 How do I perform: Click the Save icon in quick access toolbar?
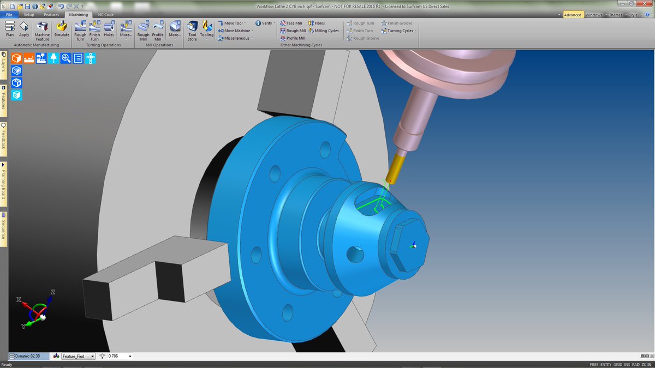pos(27,5)
